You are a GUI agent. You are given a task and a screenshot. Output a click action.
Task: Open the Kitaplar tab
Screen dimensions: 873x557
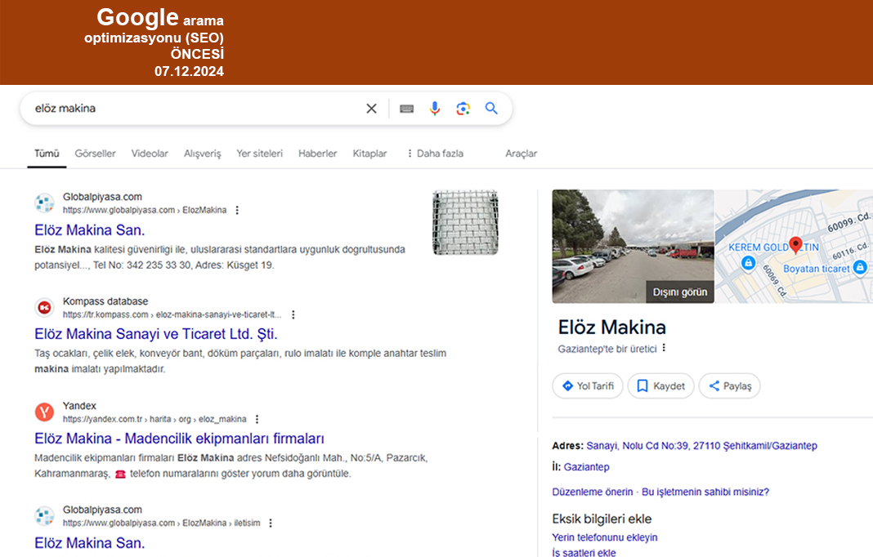(369, 153)
